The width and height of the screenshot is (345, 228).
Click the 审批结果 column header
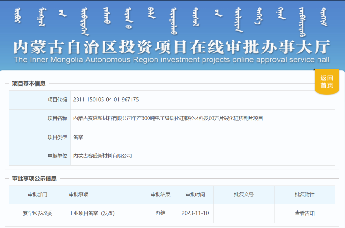tap(161, 195)
